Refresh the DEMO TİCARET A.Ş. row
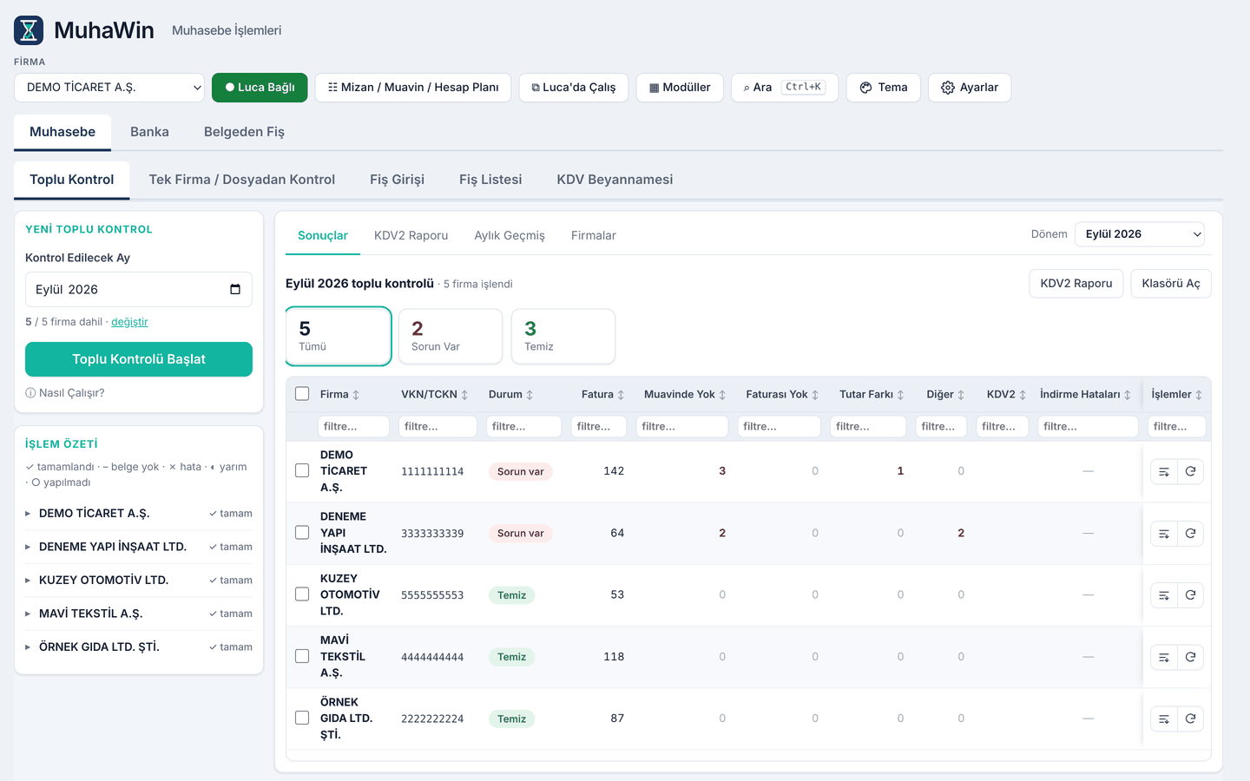The image size is (1250, 781). (1190, 471)
